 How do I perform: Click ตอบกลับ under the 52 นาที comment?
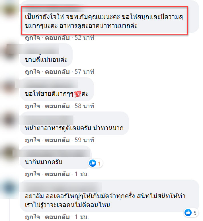pos(57,38)
